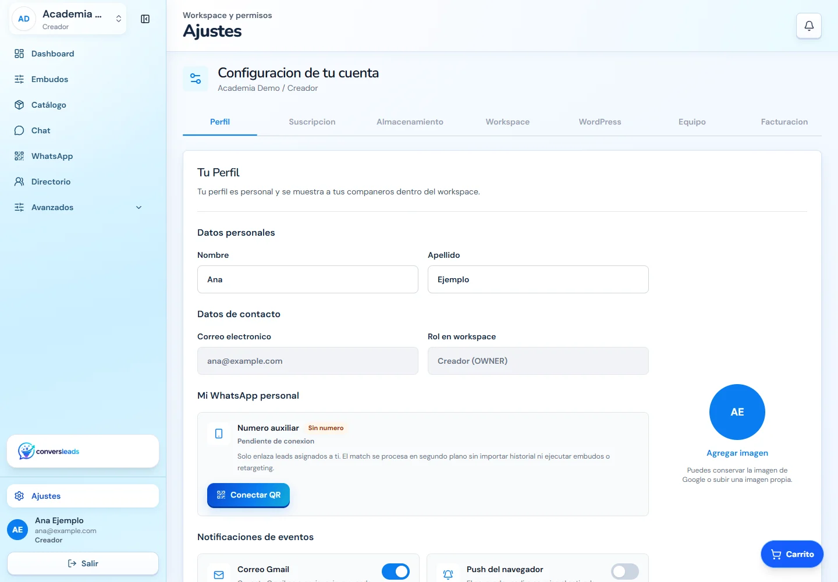Click the Ajustes gear icon
Screen dimensions: 838x582
[19, 496]
